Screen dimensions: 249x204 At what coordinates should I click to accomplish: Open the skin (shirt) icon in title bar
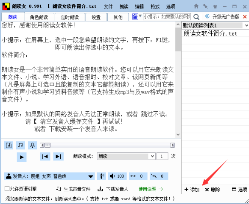215,6
